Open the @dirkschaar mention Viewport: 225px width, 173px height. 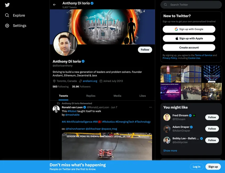click(93, 129)
